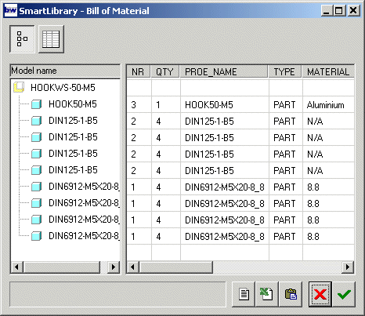Viewport: 365px width, 316px height.
Task: Export the bill of material to Excel
Action: tap(267, 294)
